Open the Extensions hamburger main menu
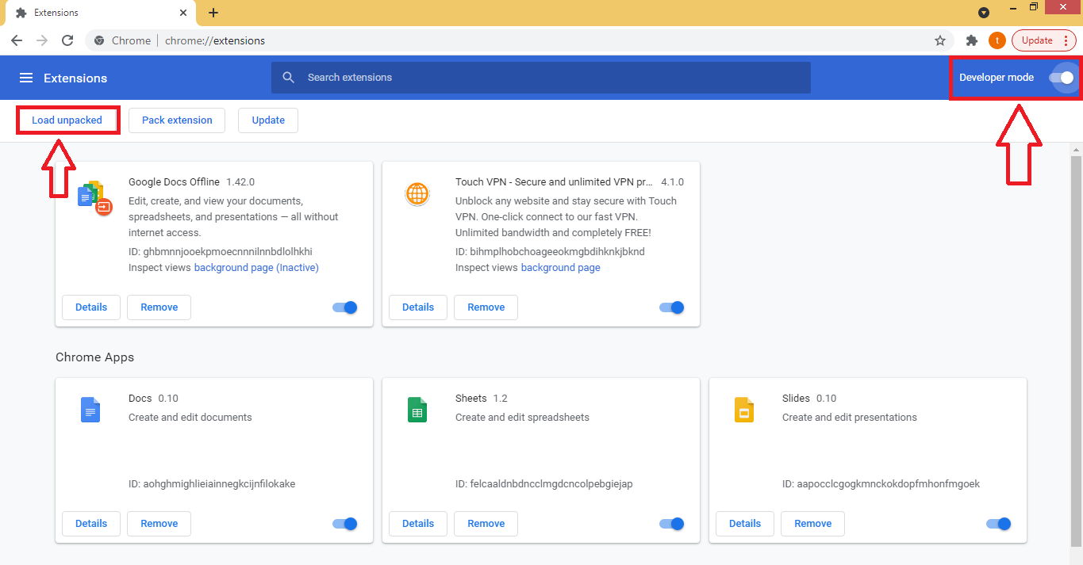Image resolution: width=1083 pixels, height=565 pixels. 26,78
